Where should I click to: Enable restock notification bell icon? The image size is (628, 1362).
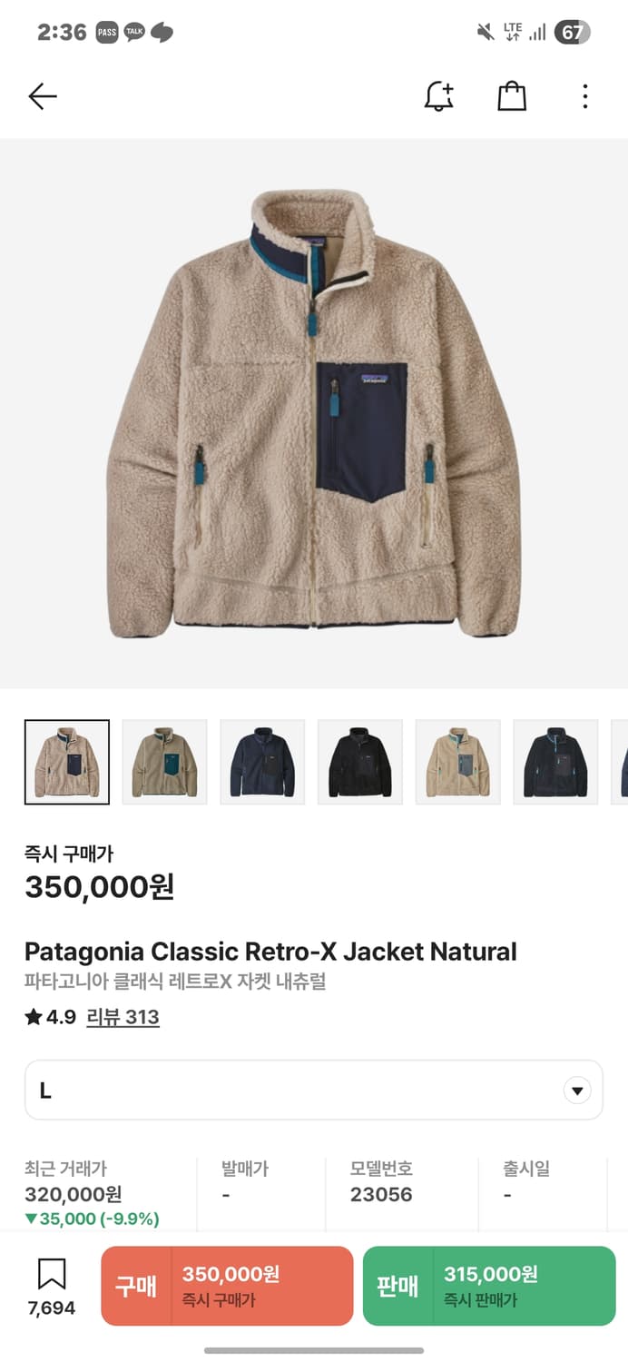click(439, 96)
